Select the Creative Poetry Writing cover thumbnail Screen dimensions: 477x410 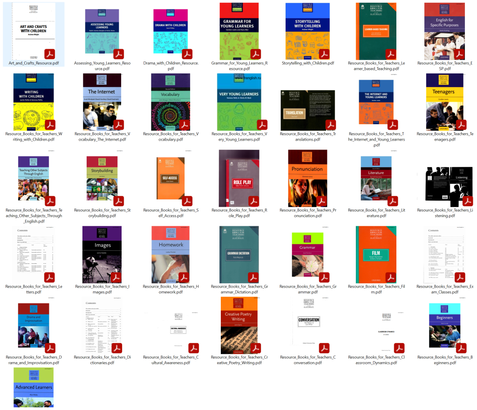238,326
